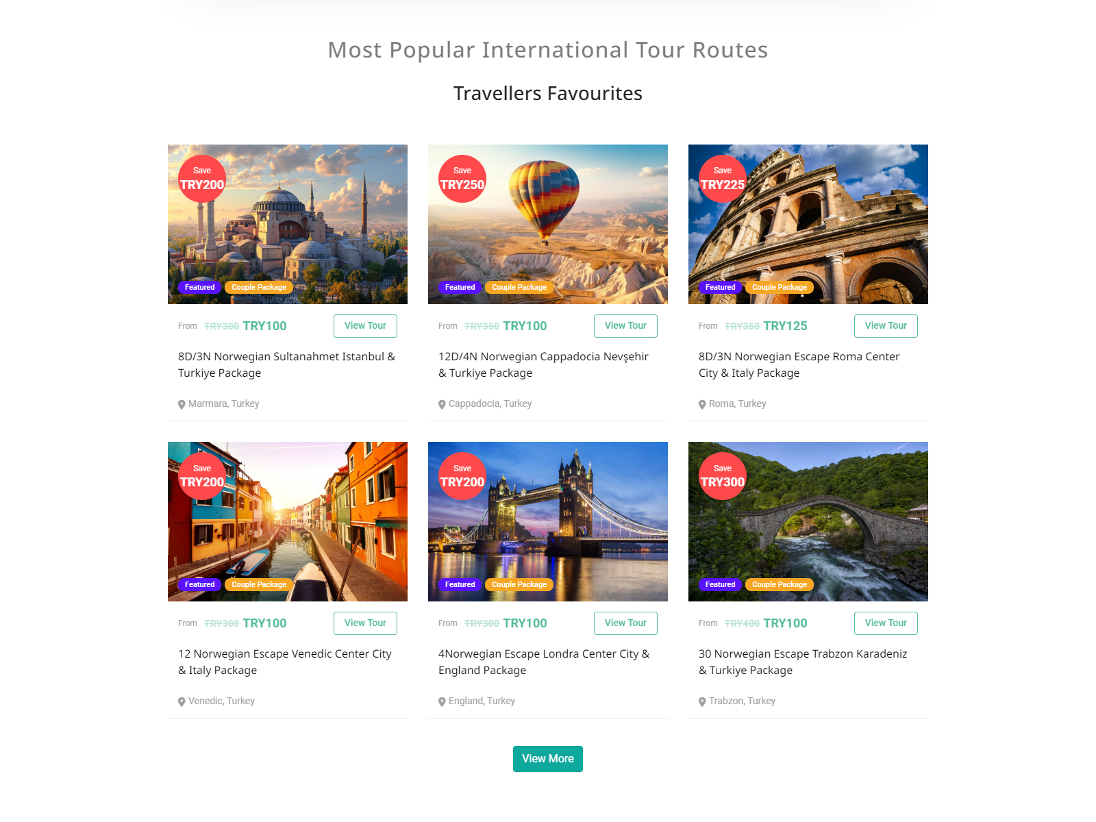Viewport: 1096px width, 822px height.
Task: Open 30 Norwegian Escape Trabzon Karadeniz title
Action: tap(803, 662)
